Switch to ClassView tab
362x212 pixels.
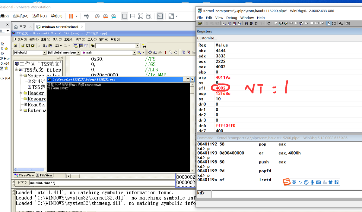[24, 175]
